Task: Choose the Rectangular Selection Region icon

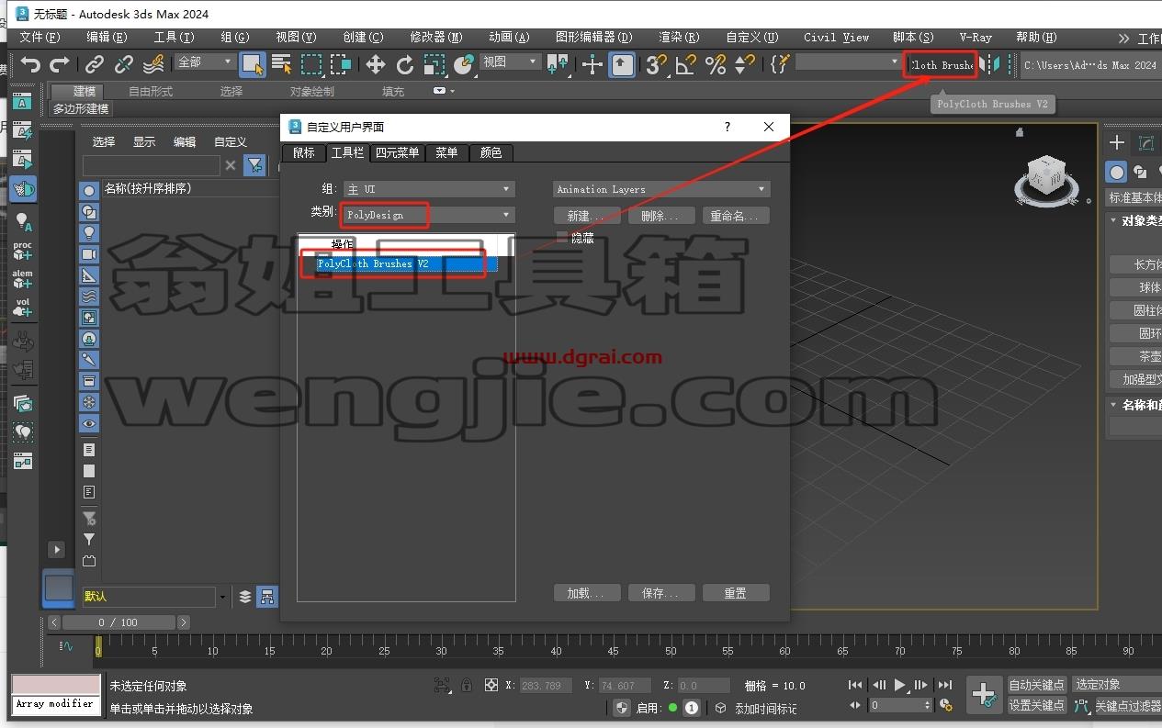Action: click(x=311, y=64)
